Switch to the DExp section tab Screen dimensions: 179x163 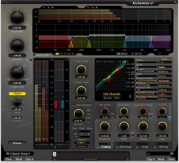click(x=164, y=147)
